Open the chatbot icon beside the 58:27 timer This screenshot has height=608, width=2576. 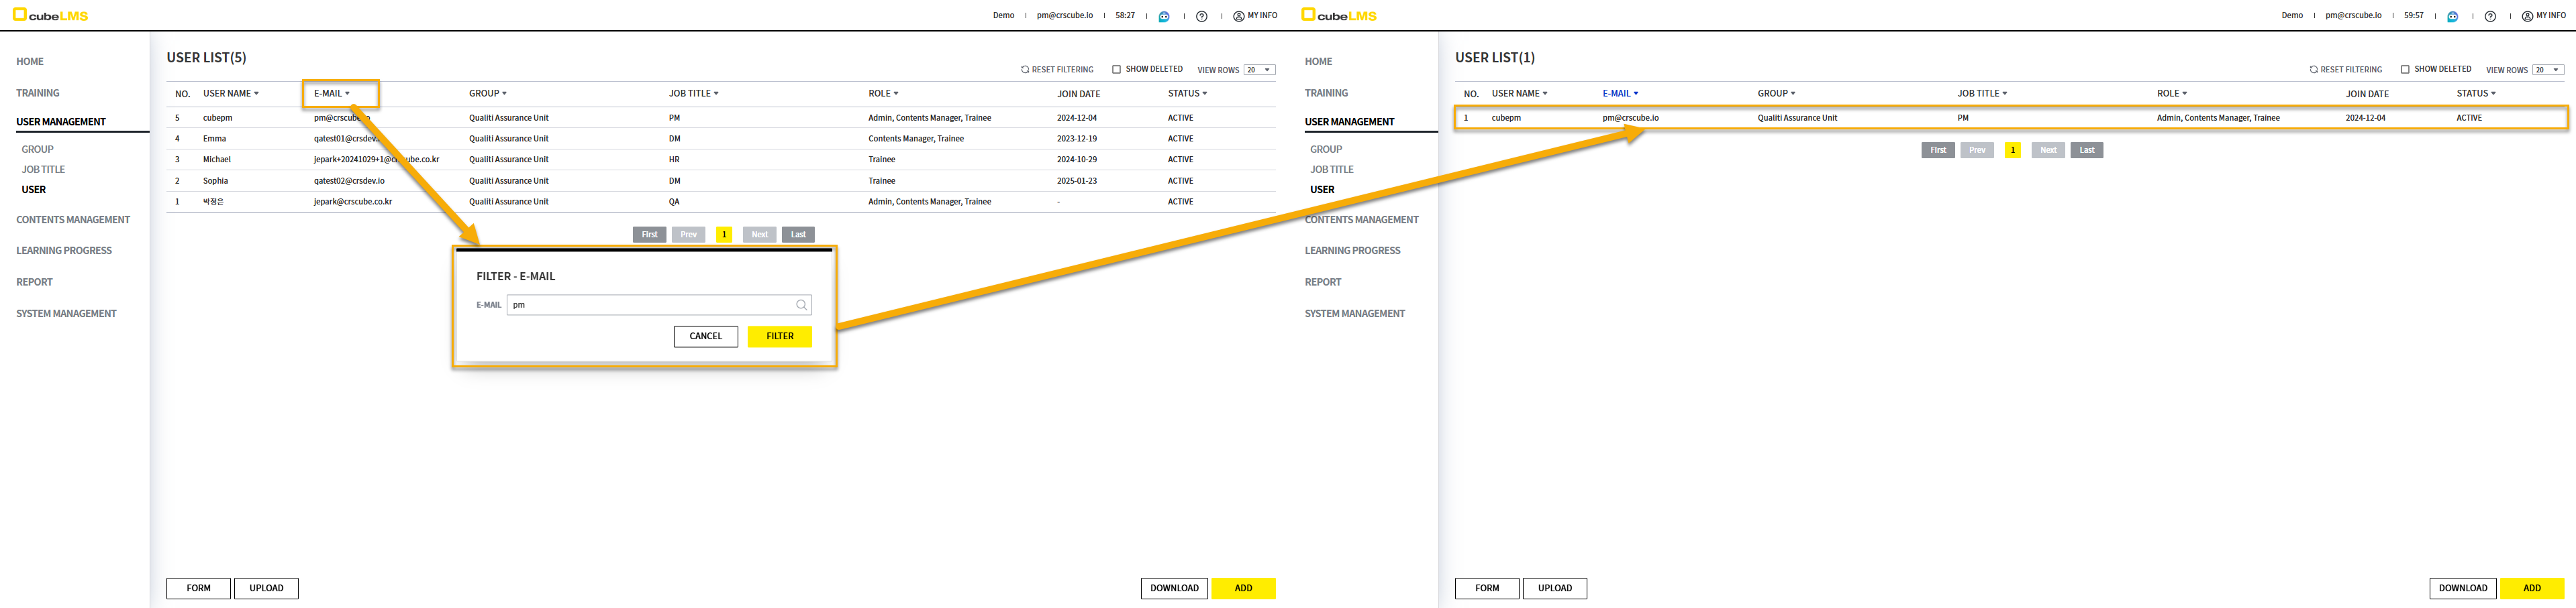pyautogui.click(x=1164, y=16)
